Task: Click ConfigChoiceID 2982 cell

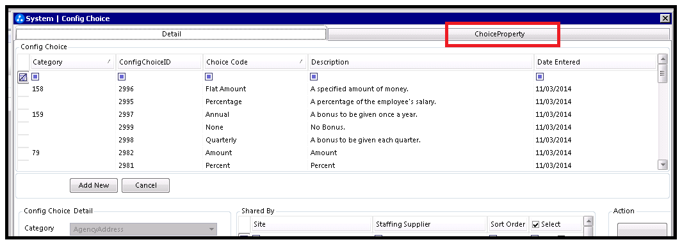Action: click(x=126, y=153)
